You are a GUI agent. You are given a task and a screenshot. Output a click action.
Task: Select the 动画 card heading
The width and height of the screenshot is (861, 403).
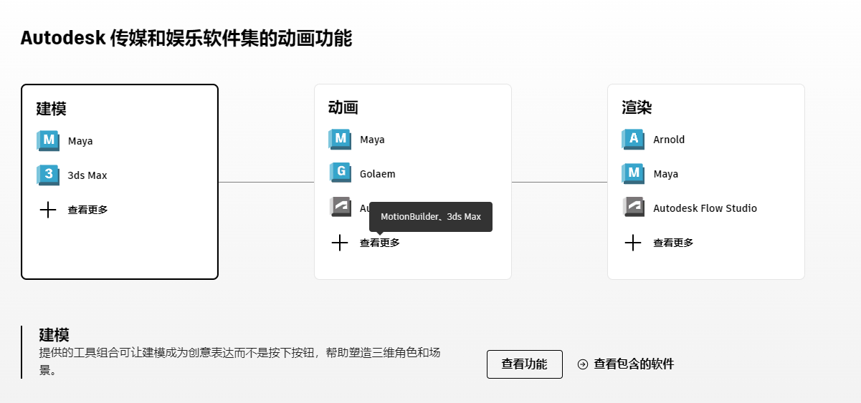pos(343,107)
